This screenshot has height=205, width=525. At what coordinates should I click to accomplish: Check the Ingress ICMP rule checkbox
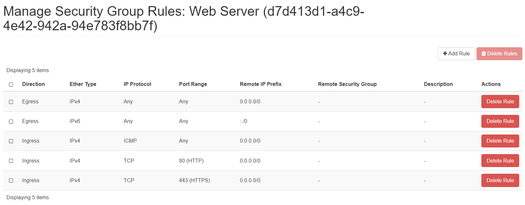11,141
